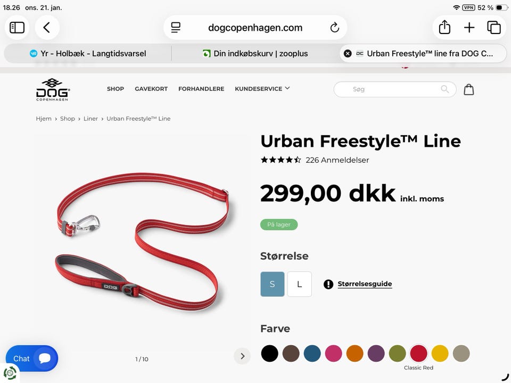This screenshot has width=511, height=383.
Task: Open the reader page menu icon
Action: tap(176, 28)
